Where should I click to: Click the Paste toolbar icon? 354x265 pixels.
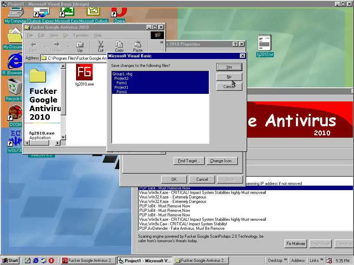point(138,47)
